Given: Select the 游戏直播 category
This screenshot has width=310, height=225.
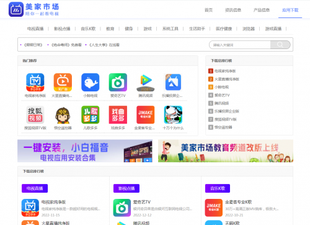Looking at the screenshot, I should 273,29.
